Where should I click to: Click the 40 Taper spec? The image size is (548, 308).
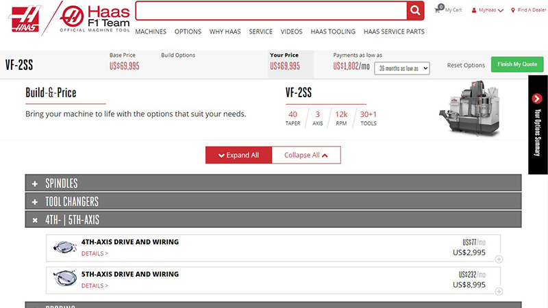(293, 118)
